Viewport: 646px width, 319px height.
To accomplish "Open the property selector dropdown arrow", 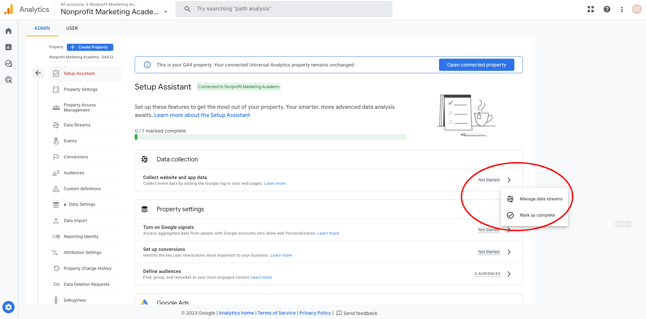I will pyautogui.click(x=166, y=12).
